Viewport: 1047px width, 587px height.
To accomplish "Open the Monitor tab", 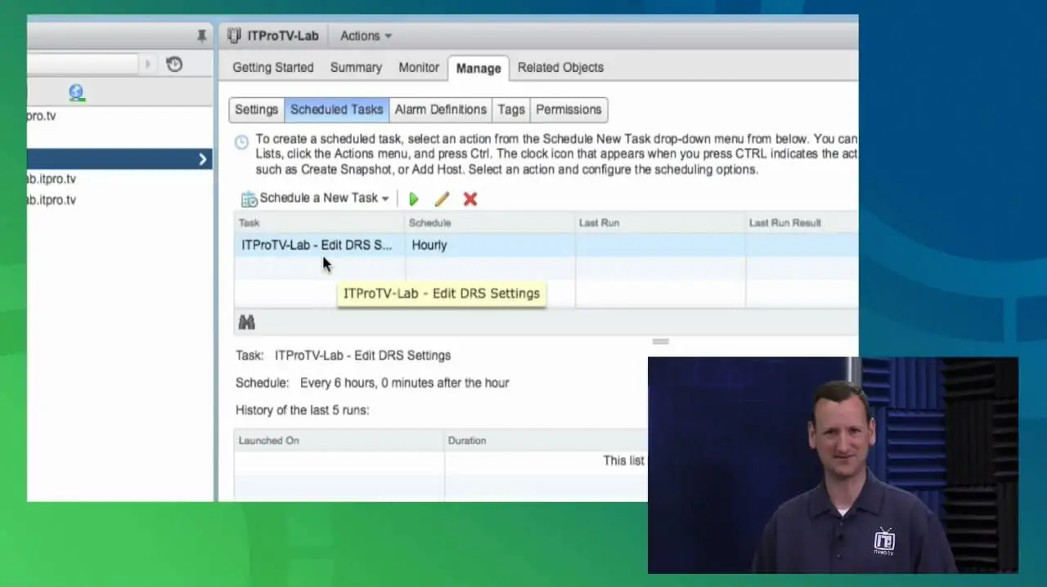I will click(x=419, y=68).
